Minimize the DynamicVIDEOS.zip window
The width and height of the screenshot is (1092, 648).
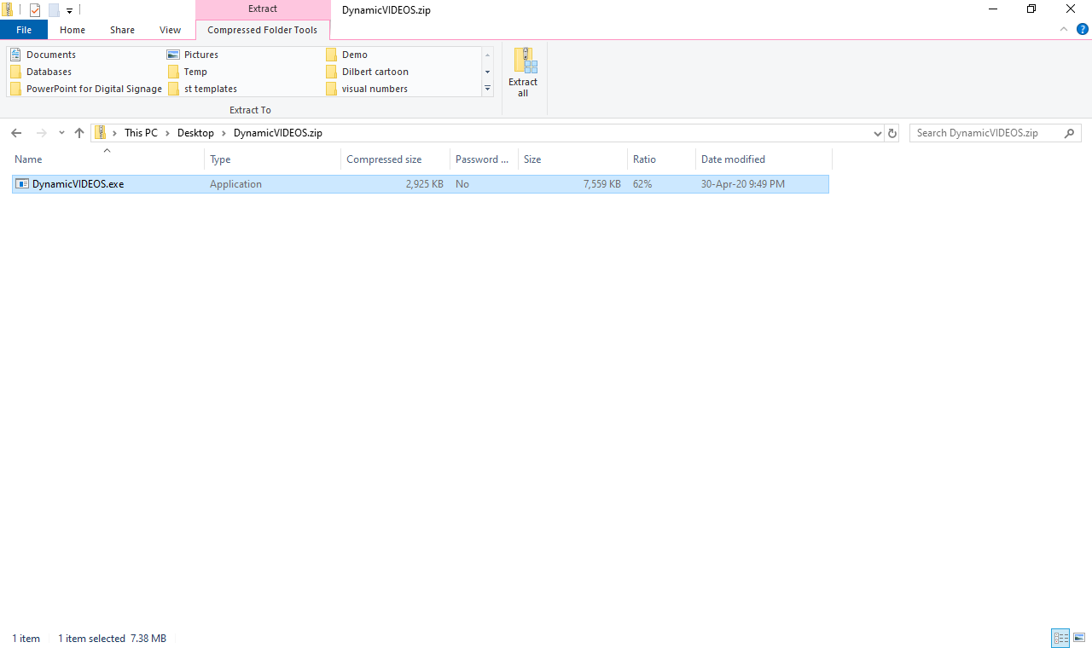tap(993, 9)
